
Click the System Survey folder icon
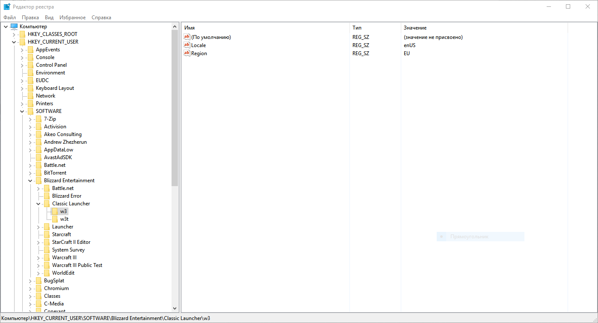(47, 250)
